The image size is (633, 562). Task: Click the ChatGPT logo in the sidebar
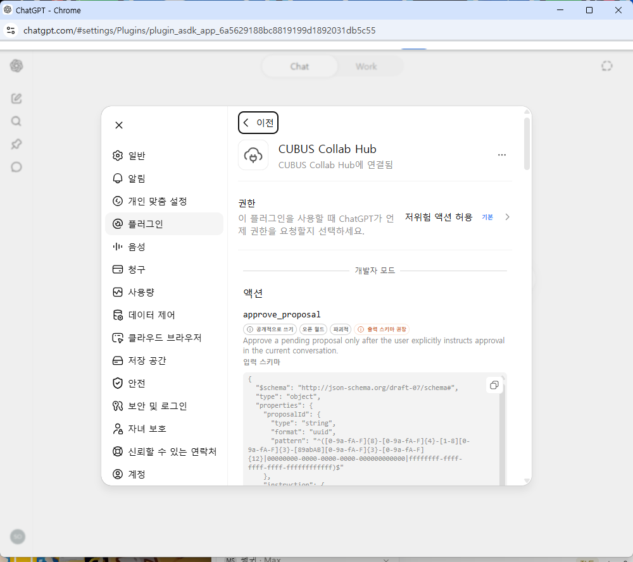(x=16, y=66)
